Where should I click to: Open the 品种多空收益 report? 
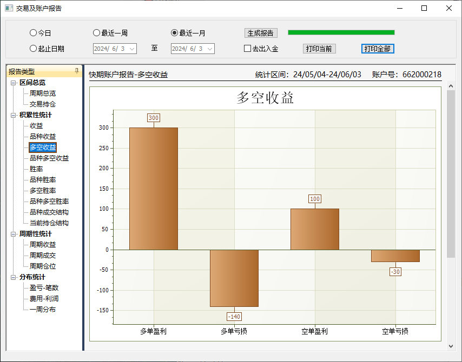coord(49,158)
